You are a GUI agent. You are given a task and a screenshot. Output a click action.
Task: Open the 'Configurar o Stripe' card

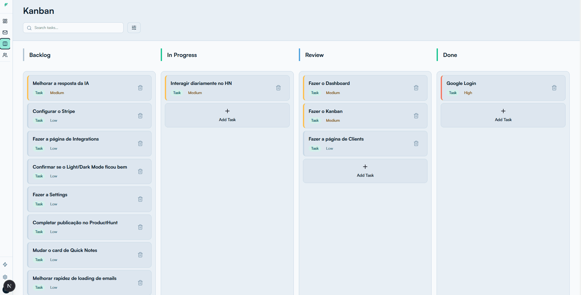89,116
